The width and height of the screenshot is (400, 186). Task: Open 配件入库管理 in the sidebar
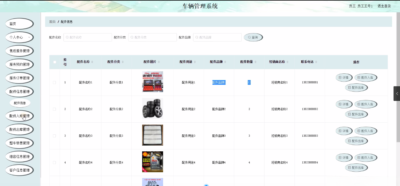point(19,116)
